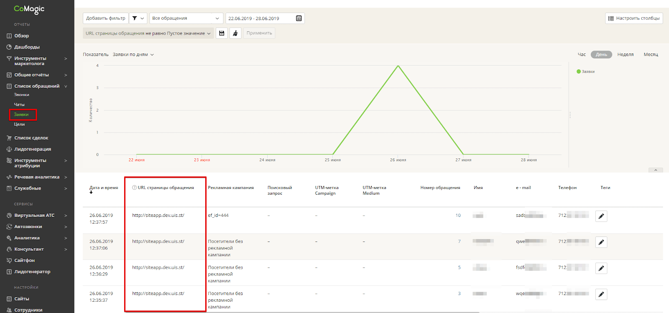This screenshot has height=313, width=669.
Task: Click the Аналитика icon under Сервисы
Action: click(x=9, y=238)
